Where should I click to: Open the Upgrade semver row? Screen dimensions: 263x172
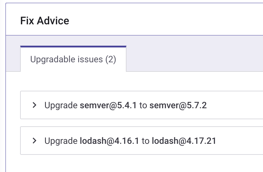231,105
